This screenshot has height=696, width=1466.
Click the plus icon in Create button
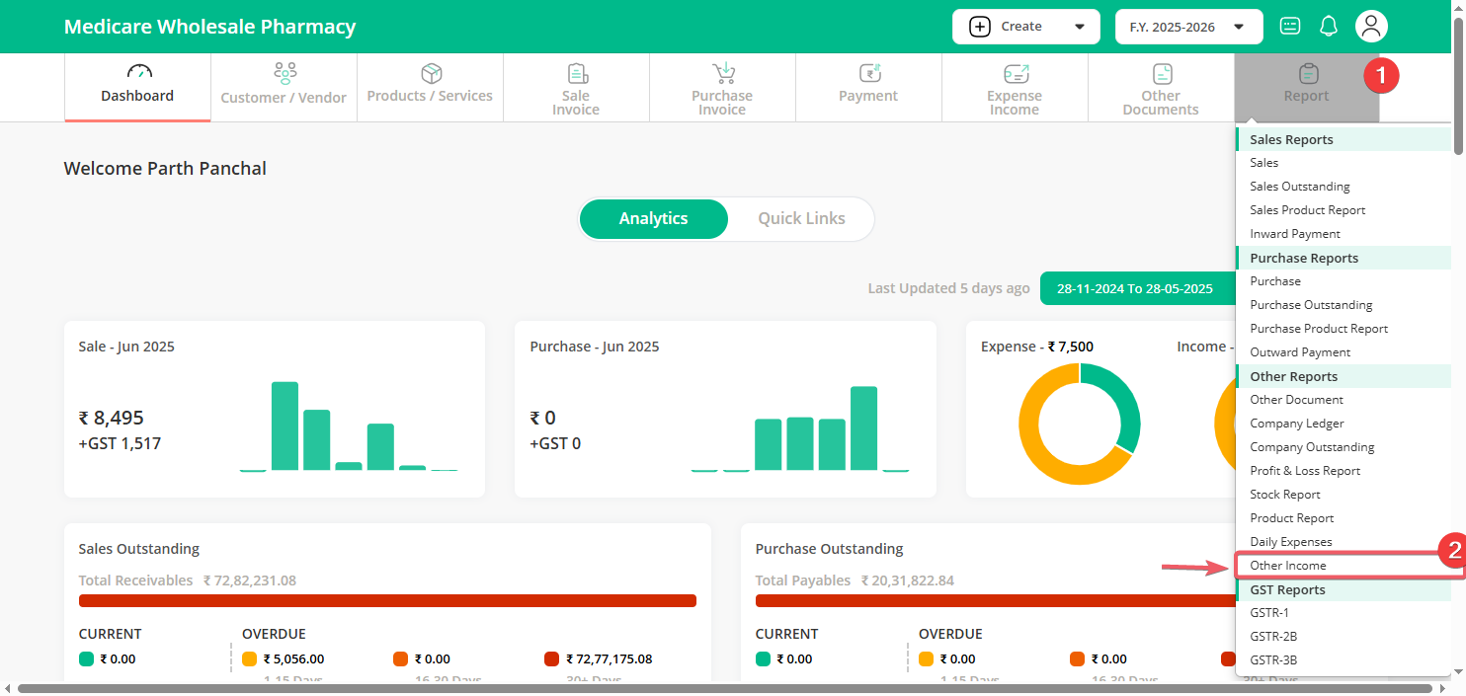tap(980, 27)
